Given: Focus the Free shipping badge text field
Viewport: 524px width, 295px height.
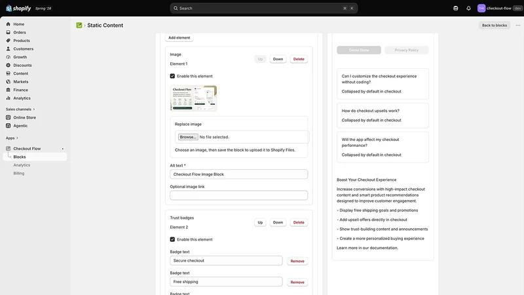Looking at the screenshot, I should [x=226, y=282].
